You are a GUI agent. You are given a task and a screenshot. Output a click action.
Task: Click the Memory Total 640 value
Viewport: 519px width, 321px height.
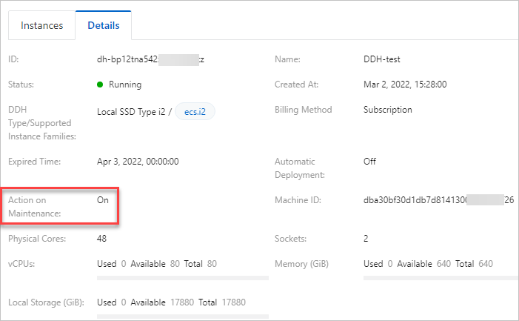(x=486, y=264)
